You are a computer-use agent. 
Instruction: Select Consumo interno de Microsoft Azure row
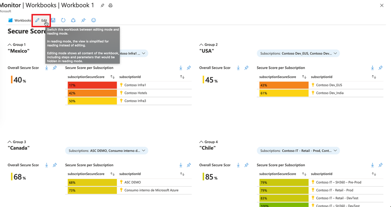129,190
